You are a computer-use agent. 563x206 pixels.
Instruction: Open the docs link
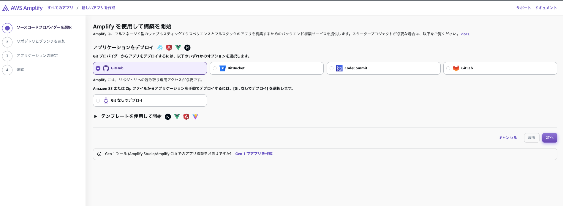(x=465, y=34)
